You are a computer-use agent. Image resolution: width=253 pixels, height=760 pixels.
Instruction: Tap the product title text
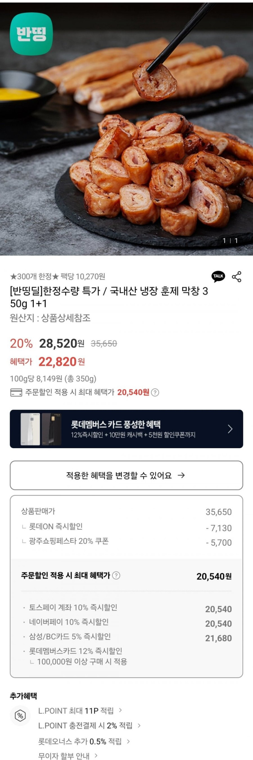point(109,297)
